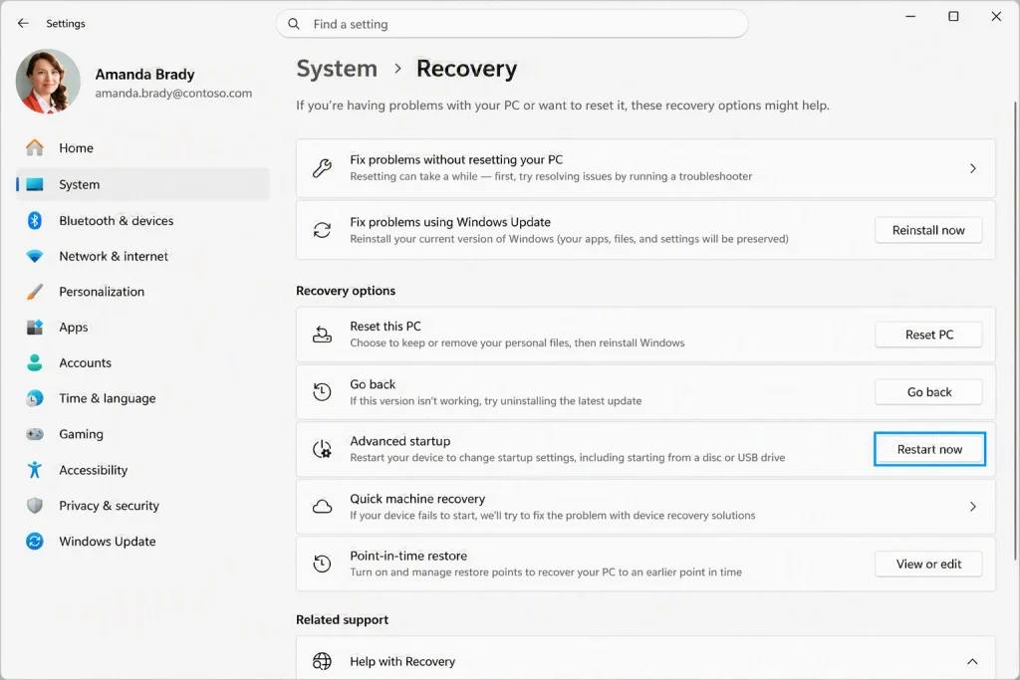Open Network & internet settings
The height and width of the screenshot is (680, 1020).
(x=142, y=256)
